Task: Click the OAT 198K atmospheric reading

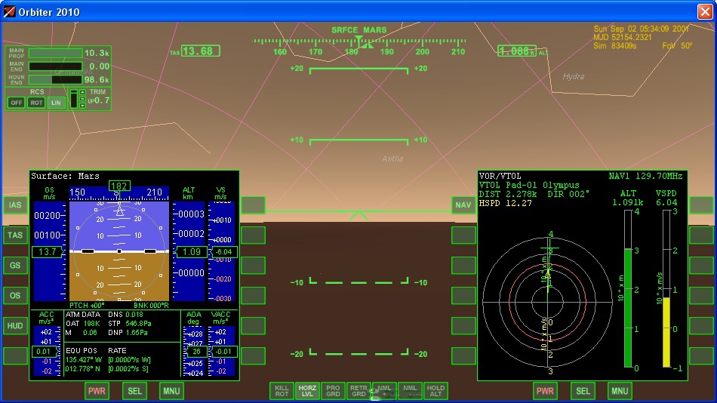Action: (x=83, y=324)
